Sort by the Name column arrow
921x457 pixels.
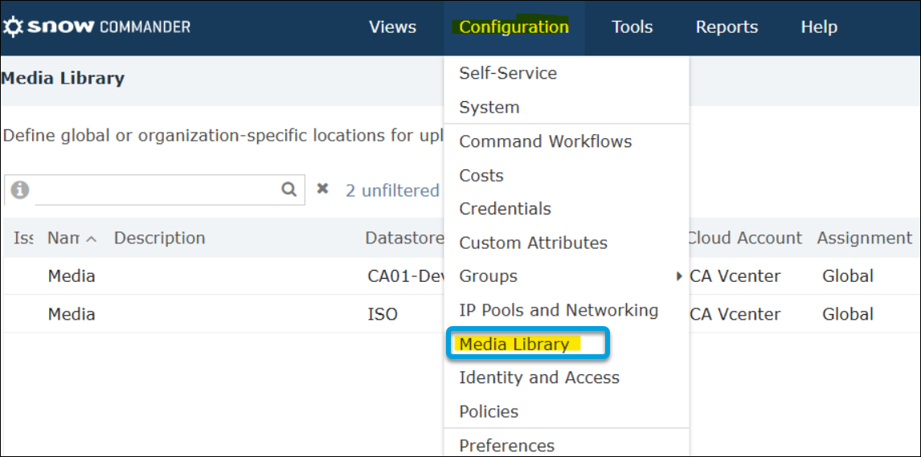[x=91, y=239]
